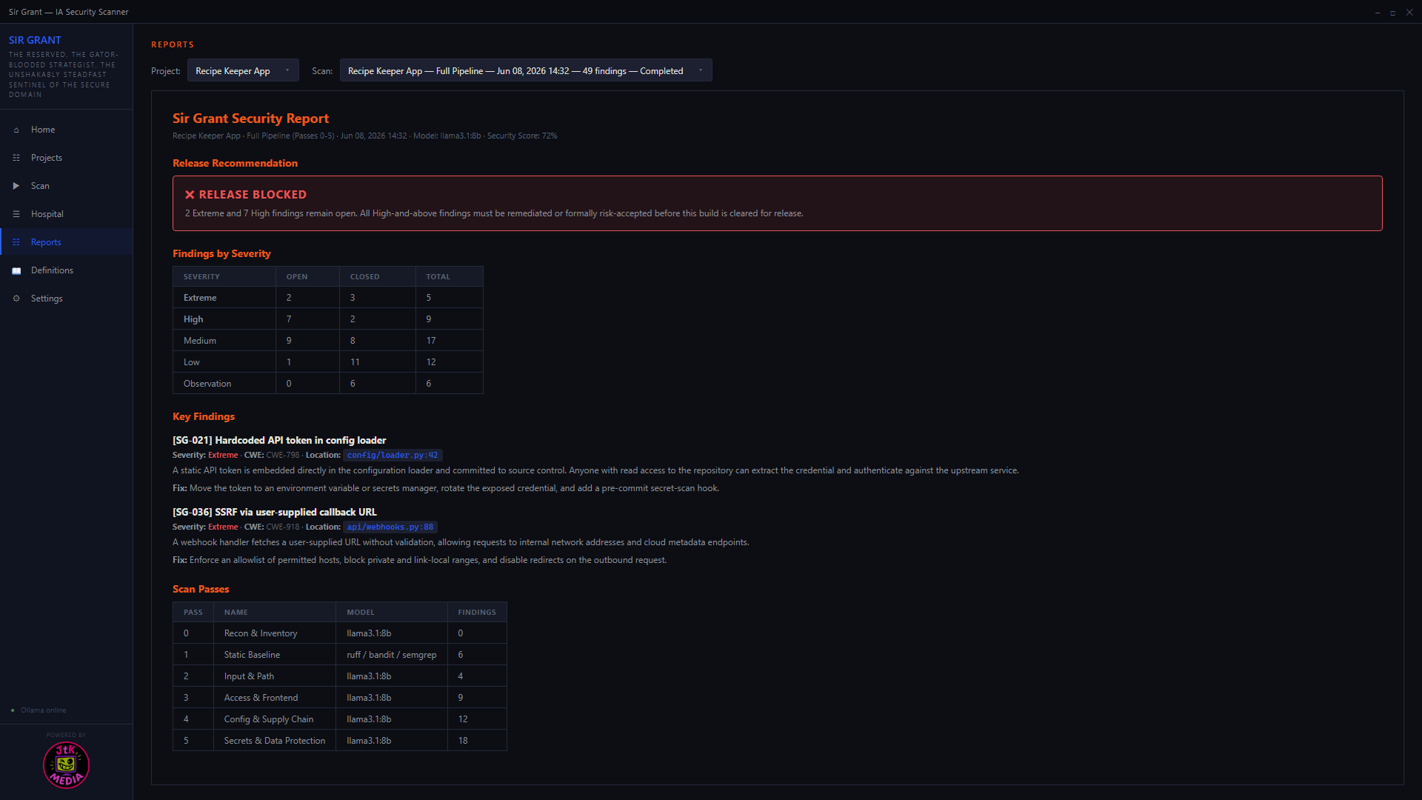Click Access & Frontend pass name
This screenshot has height=800, width=1422.
pos(261,698)
